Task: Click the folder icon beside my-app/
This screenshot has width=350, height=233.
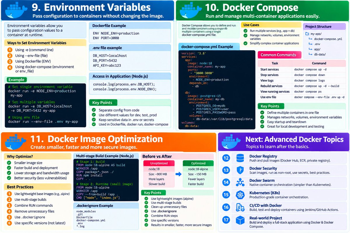Action: click(307, 34)
